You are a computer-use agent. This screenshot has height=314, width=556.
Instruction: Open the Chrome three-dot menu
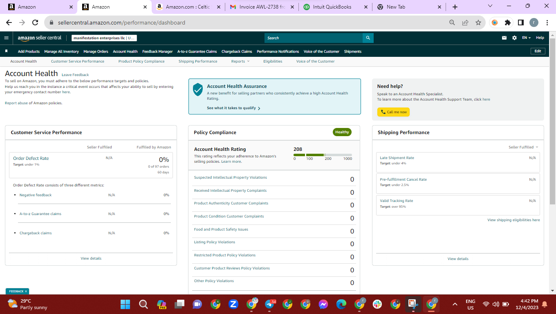(x=547, y=22)
